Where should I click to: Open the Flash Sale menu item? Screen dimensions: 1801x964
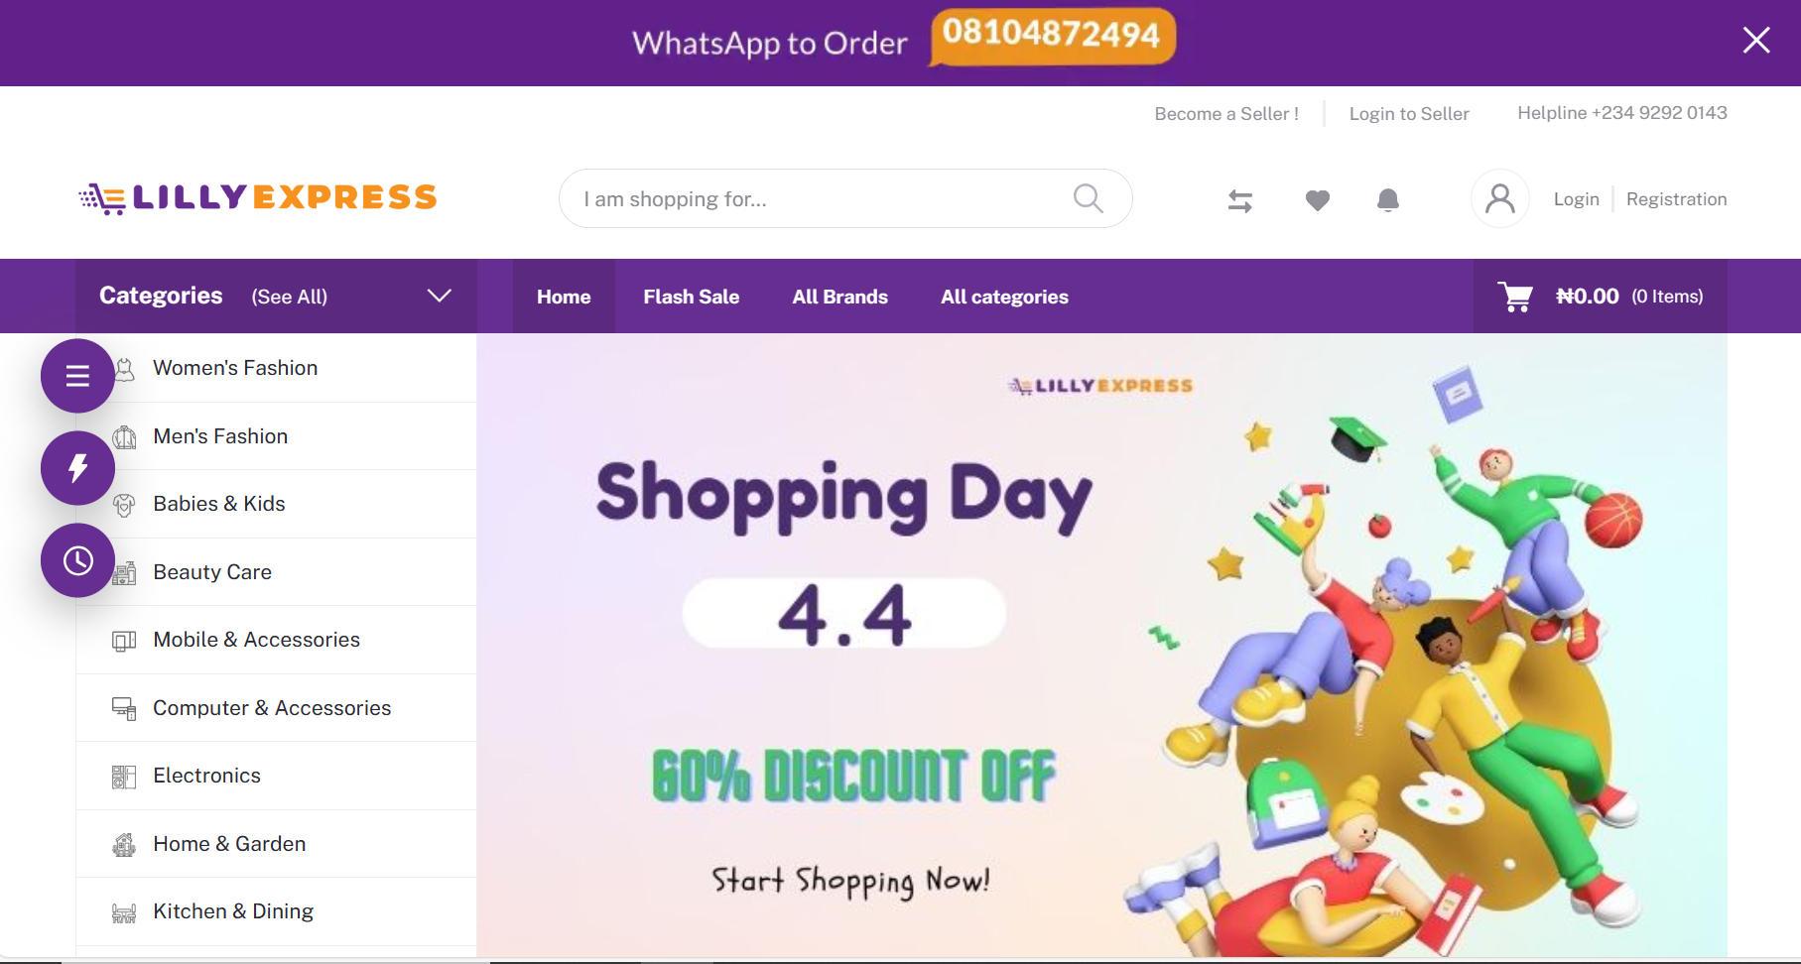click(692, 297)
